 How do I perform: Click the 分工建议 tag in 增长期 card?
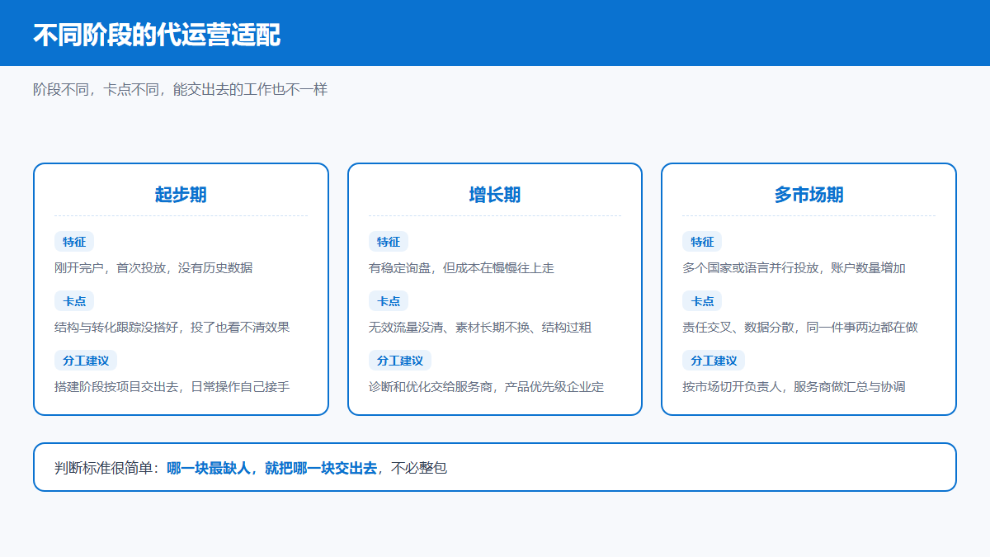pos(400,361)
